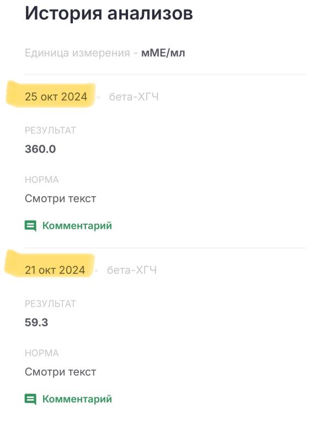Click бета-ХГЧ label next to 25 окт

tap(134, 97)
